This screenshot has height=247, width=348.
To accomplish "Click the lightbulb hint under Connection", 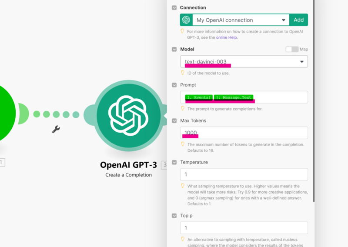I will tap(182, 31).
